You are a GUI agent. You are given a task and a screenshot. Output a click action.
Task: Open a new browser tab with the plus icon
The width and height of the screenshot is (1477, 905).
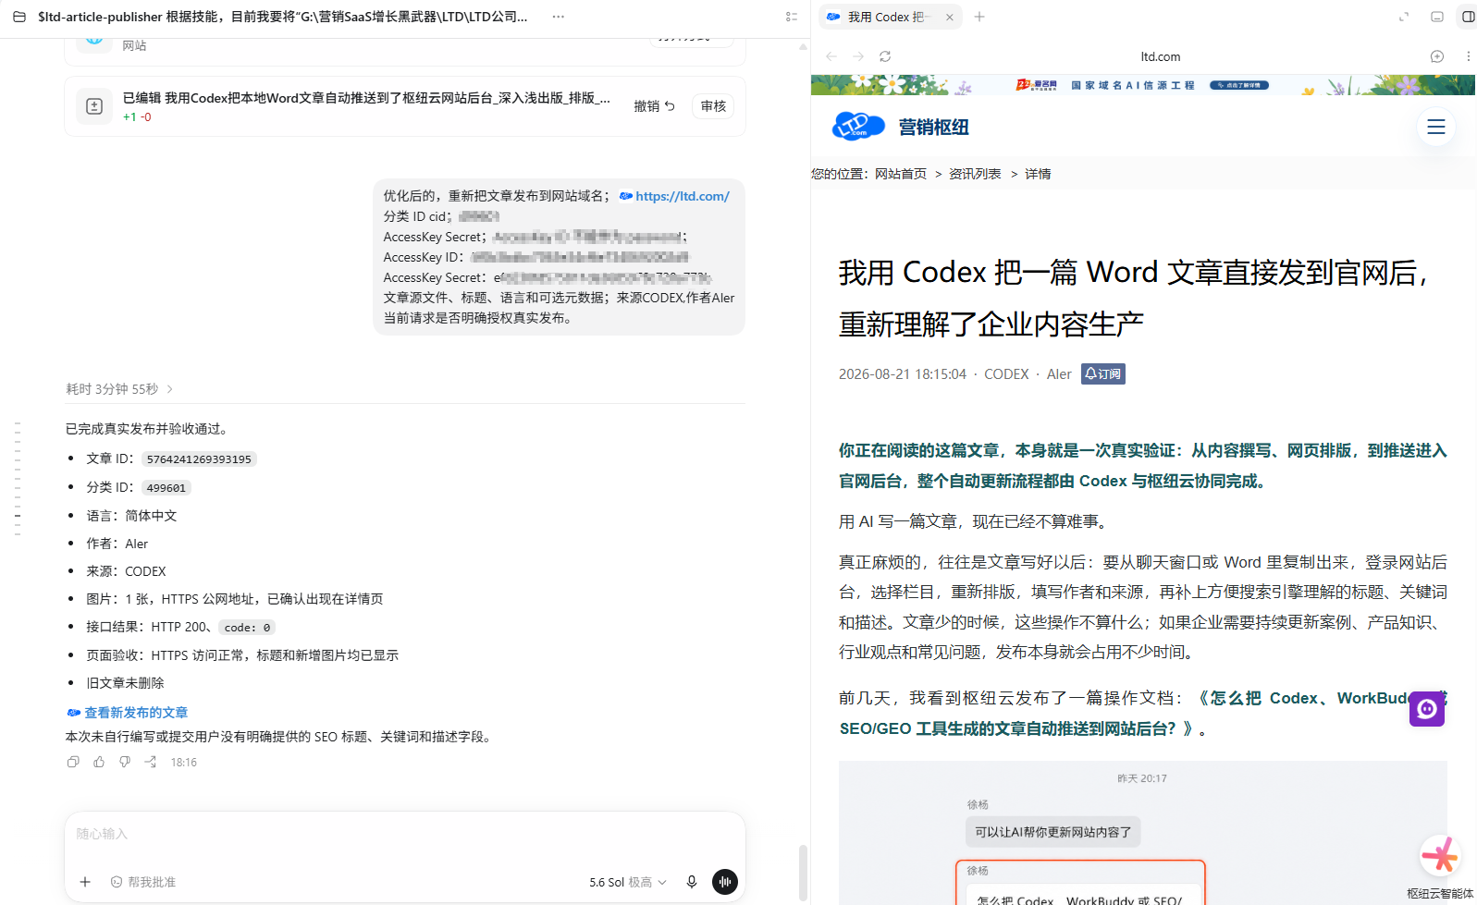click(x=979, y=17)
